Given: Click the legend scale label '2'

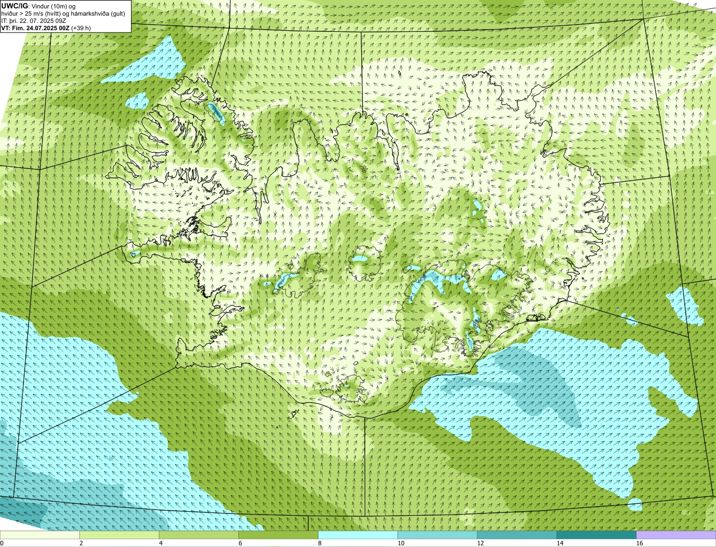Looking at the screenshot, I should [81, 543].
